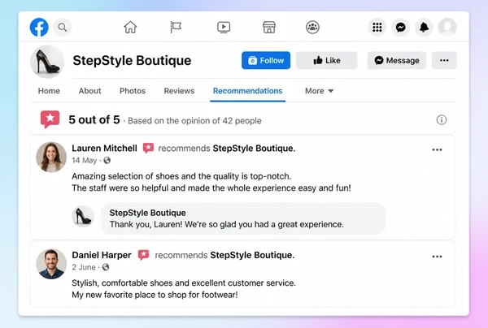Open Daniel Harper's profile photo

pos(51,264)
